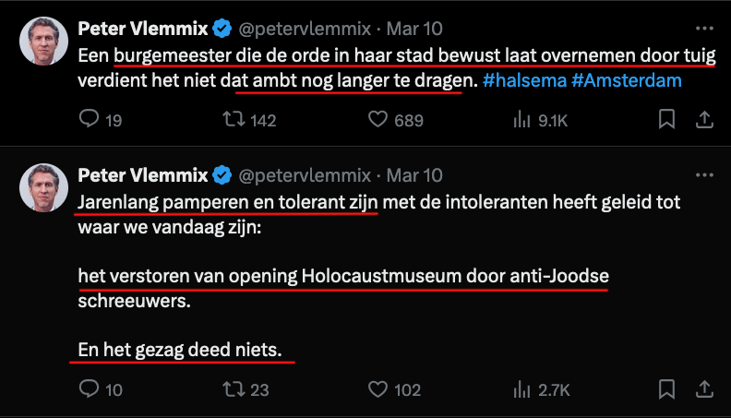Reply to the Holocaustmuseum tweet
Image resolution: width=731 pixels, height=418 pixels.
click(89, 389)
